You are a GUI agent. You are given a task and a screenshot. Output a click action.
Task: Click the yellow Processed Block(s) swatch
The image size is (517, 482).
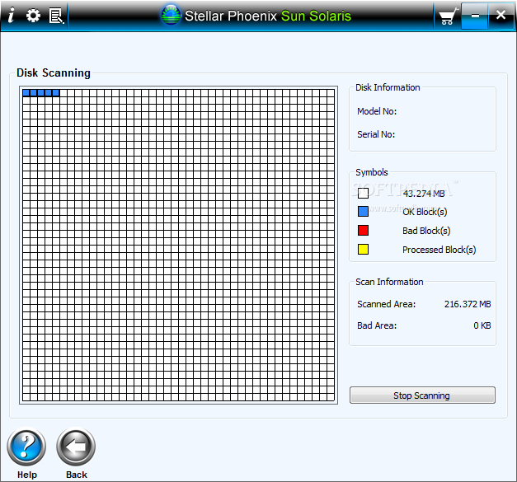click(363, 249)
